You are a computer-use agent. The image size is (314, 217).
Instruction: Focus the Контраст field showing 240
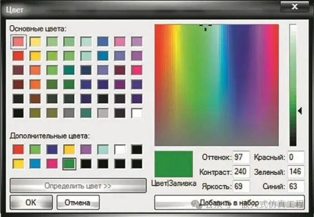tap(241, 171)
